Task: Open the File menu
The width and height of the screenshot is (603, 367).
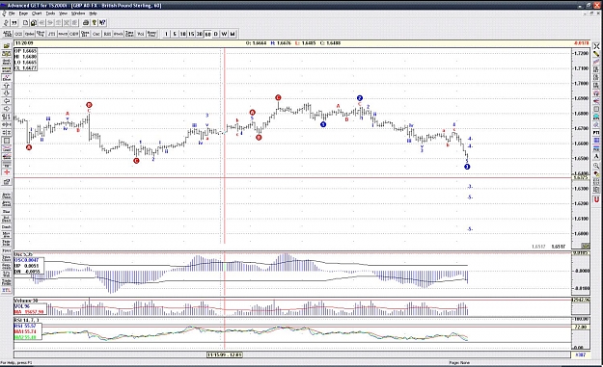Action: [x=12, y=13]
